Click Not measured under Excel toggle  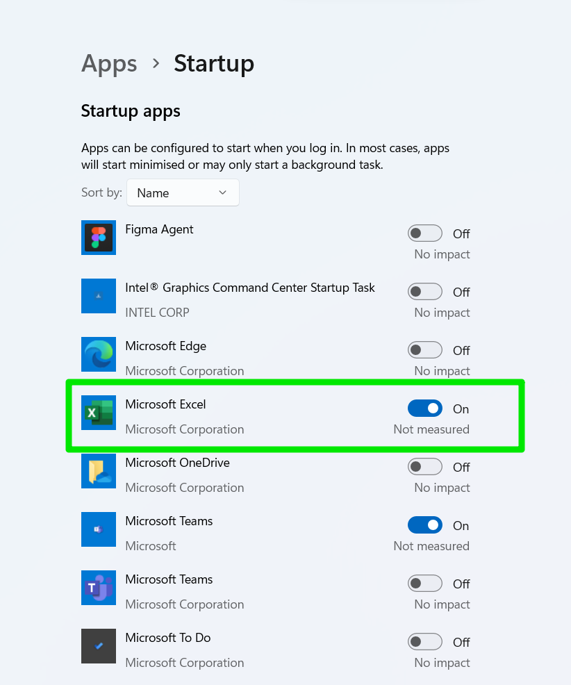(431, 429)
